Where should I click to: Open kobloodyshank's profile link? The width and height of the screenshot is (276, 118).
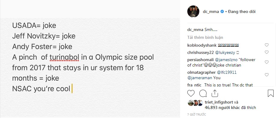pyautogui.click(x=202, y=45)
